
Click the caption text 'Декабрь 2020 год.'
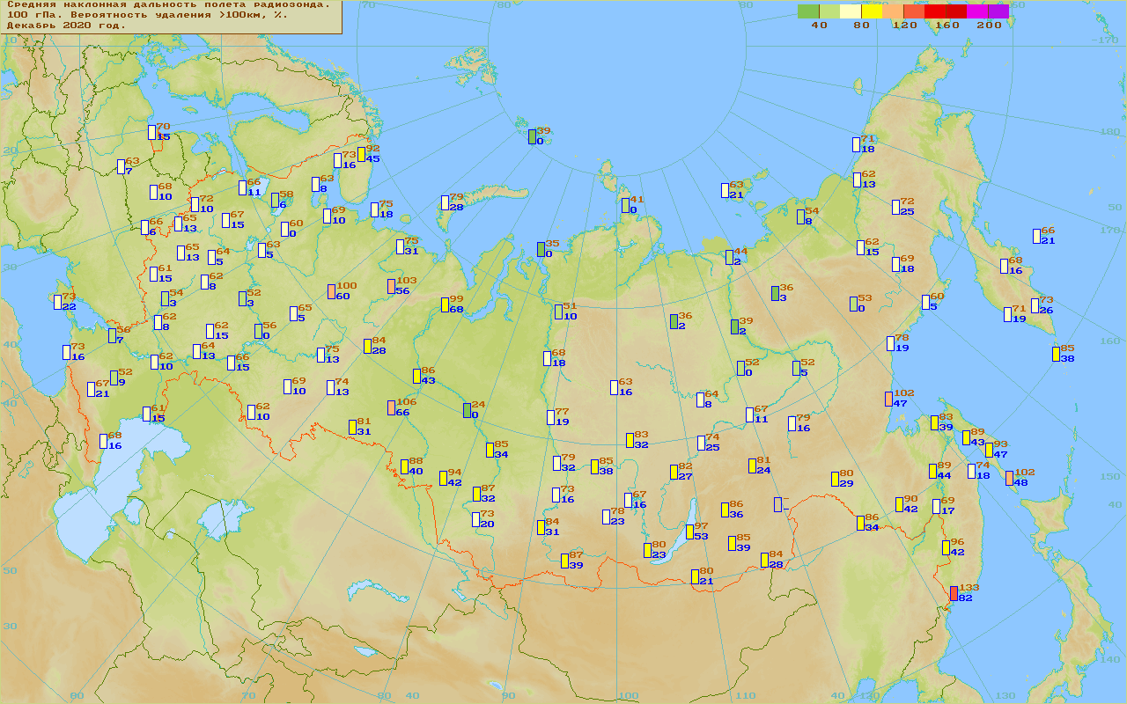pos(67,26)
